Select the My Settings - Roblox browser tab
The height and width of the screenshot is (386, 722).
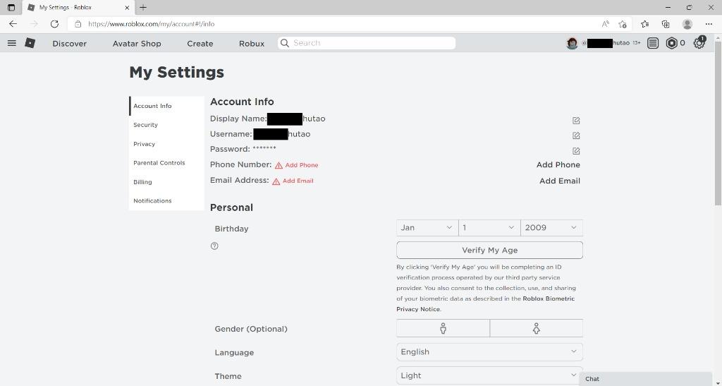click(79, 7)
